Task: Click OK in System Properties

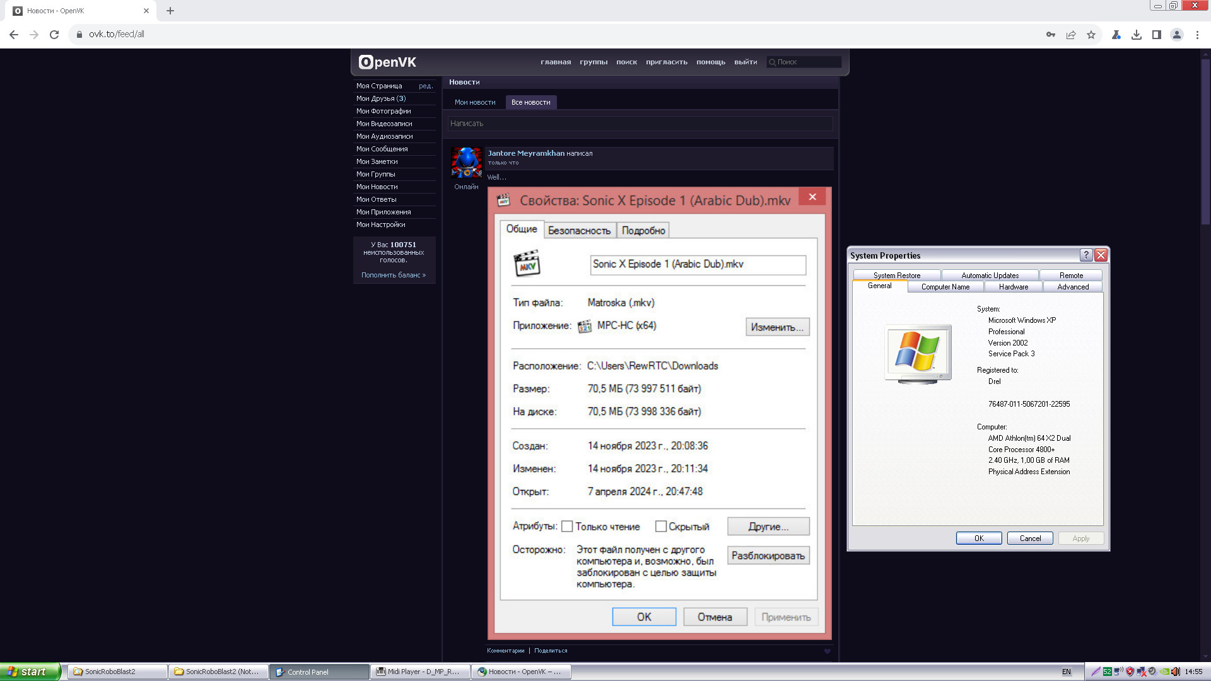Action: point(978,538)
